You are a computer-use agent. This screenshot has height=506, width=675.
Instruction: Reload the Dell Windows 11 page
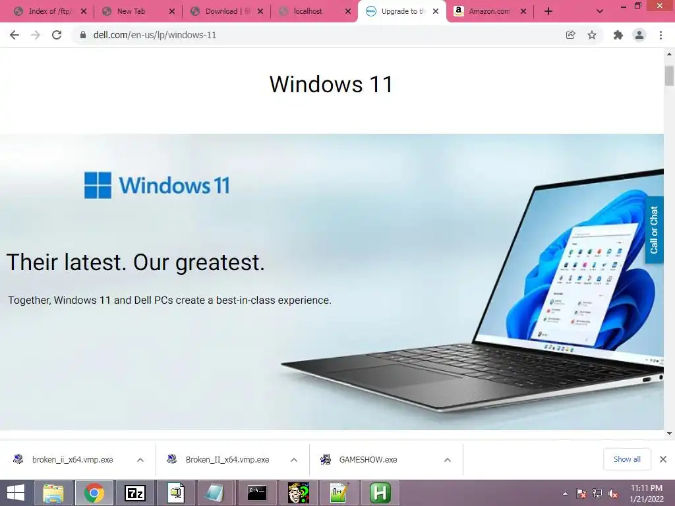pos(57,35)
